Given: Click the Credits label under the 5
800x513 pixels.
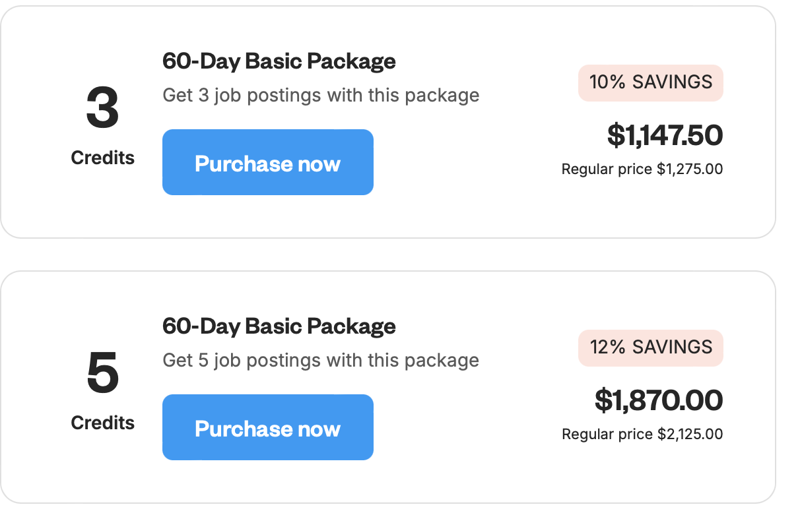Looking at the screenshot, I should click(x=102, y=423).
